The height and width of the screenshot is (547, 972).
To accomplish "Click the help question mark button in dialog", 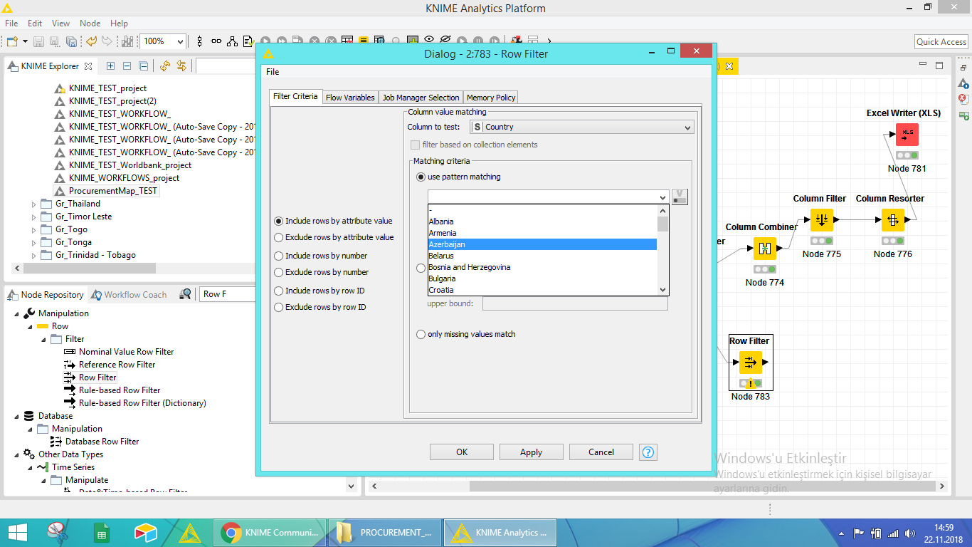I will click(648, 452).
